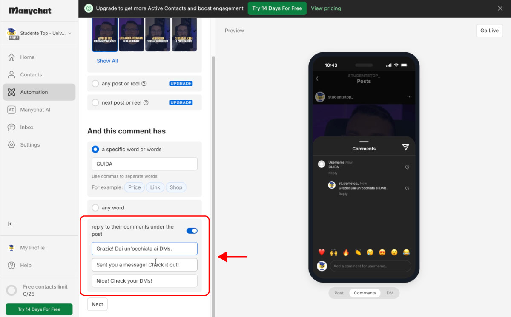Click the View pricing link

[x=326, y=8]
